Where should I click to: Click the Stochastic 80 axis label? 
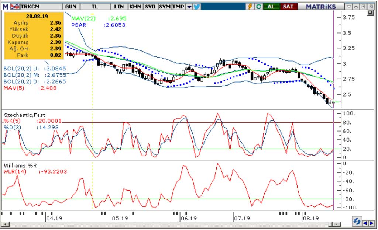(347, 122)
